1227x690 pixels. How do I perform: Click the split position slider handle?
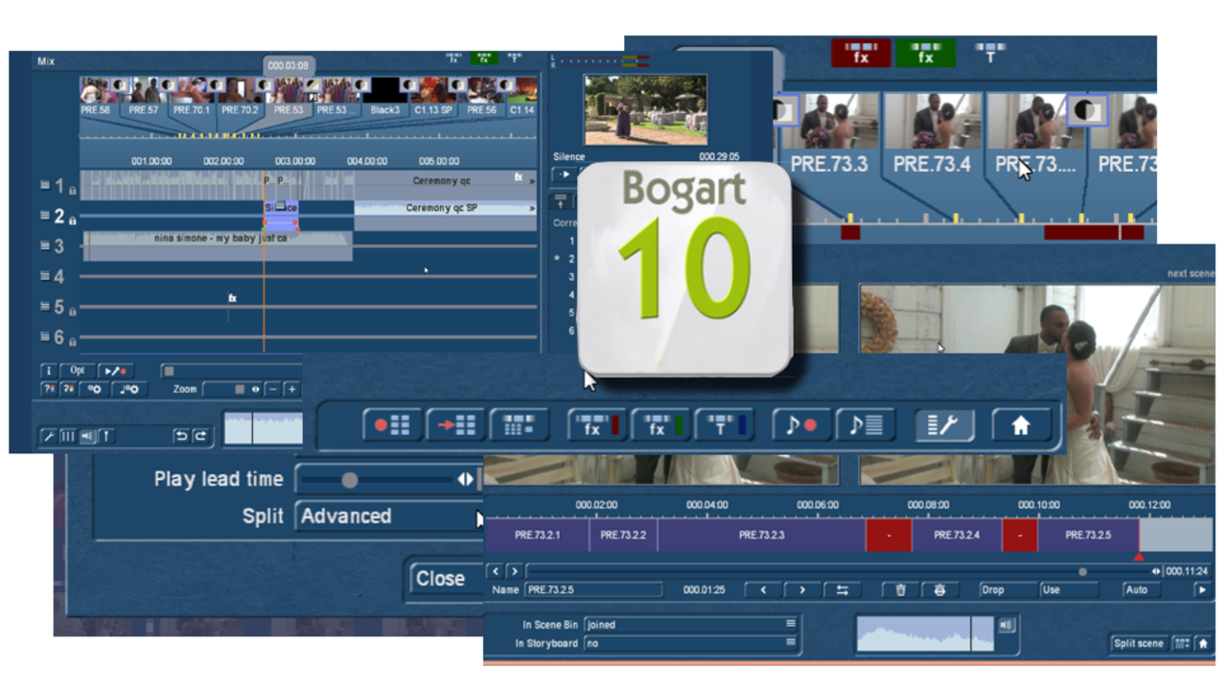point(1082,572)
